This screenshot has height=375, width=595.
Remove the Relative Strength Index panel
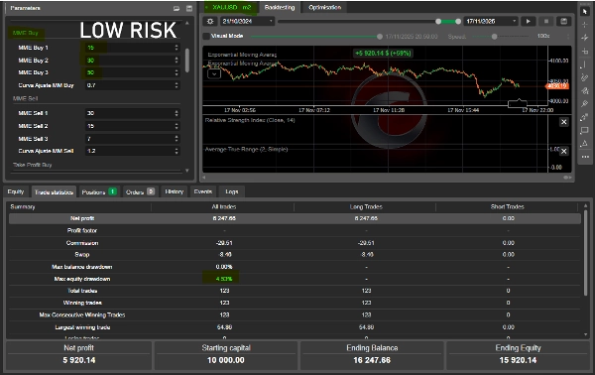564,122
